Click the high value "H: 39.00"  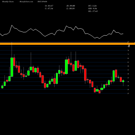71,6
